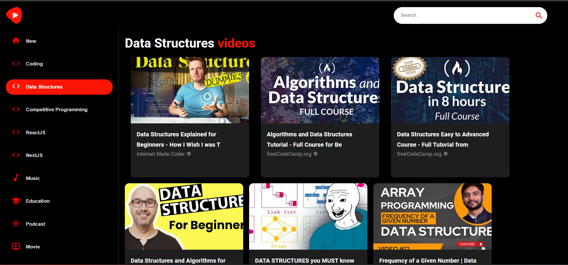The image size is (568, 265).
Task: Click the red play logo icon
Action: 14,15
